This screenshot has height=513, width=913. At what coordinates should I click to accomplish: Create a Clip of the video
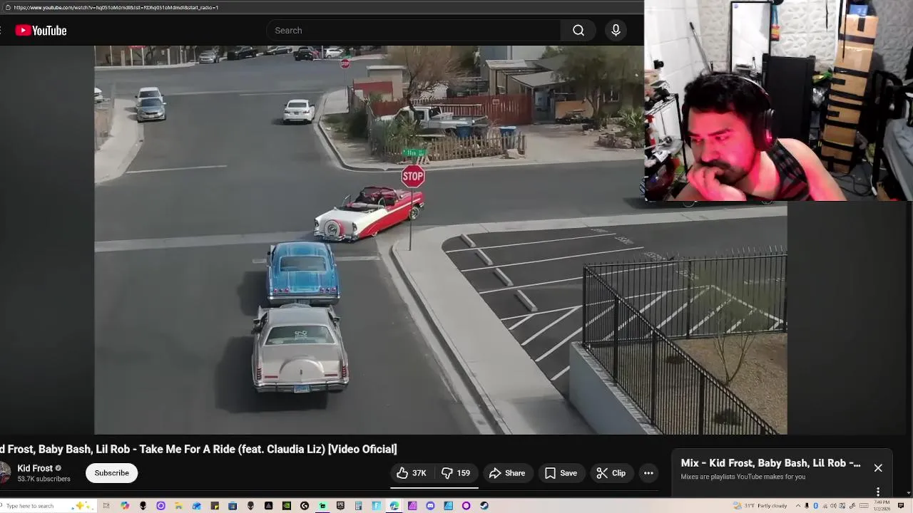[x=611, y=473]
